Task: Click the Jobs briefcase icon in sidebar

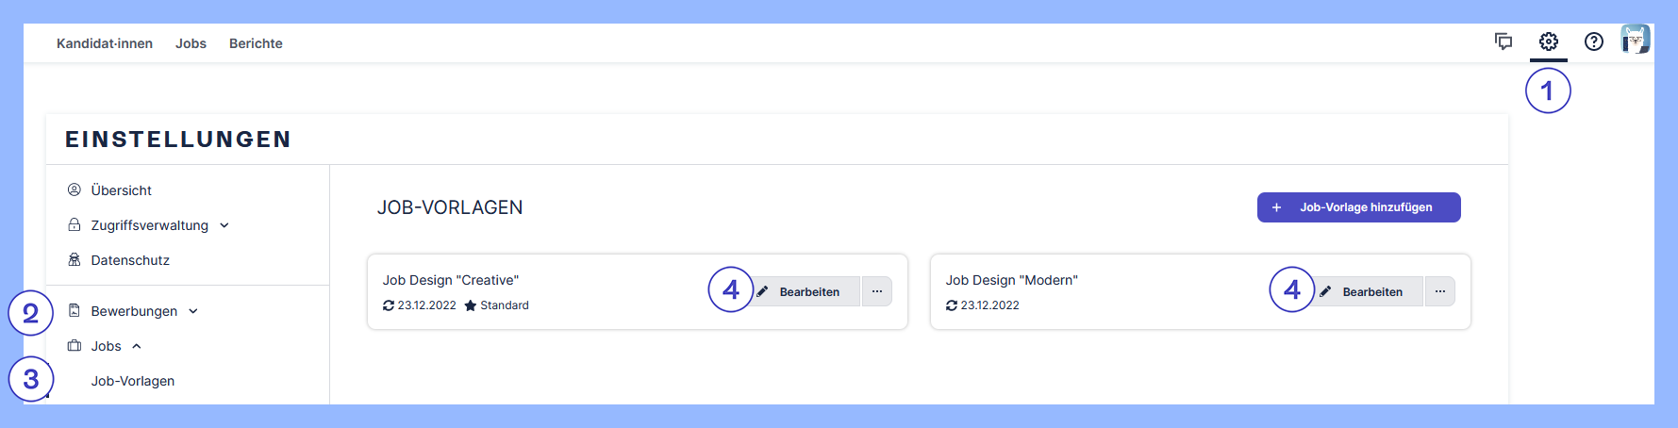Action: coord(75,346)
